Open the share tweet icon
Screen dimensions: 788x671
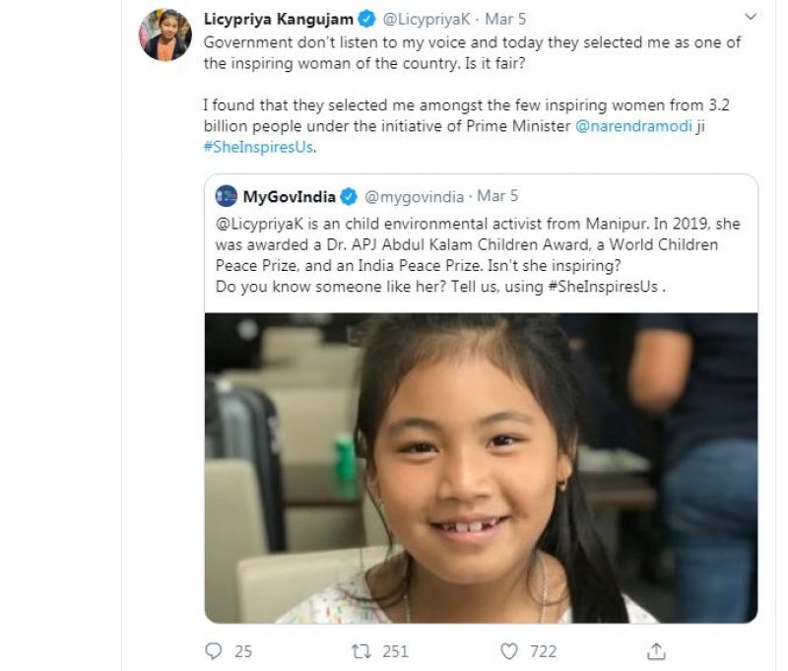pos(656,651)
